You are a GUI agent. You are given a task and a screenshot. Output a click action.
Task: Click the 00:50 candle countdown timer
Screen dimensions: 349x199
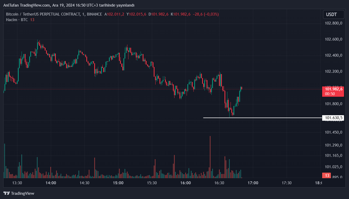click(330, 94)
